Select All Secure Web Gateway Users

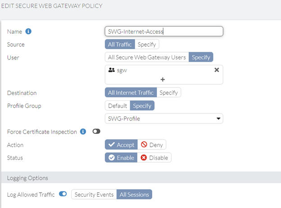[x=147, y=57]
